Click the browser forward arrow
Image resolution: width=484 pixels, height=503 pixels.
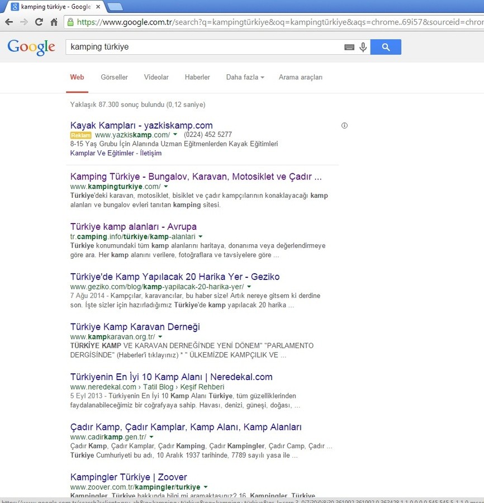pyautogui.click(x=24, y=22)
